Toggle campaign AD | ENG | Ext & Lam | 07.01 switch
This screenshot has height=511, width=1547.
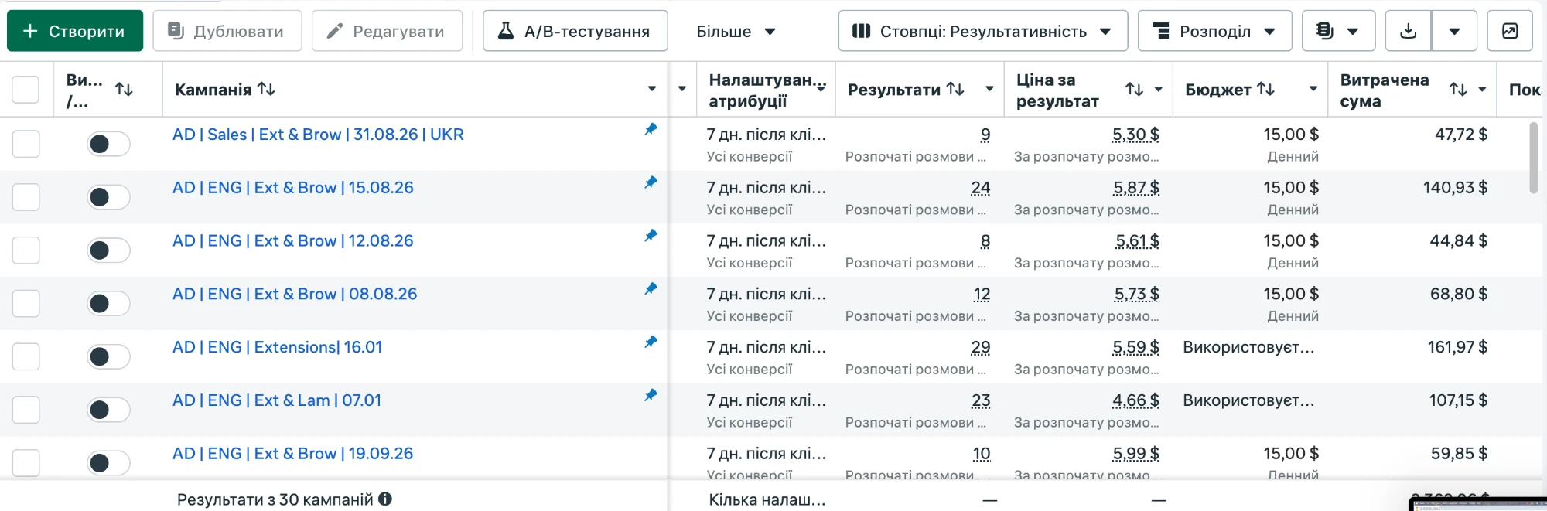pyautogui.click(x=108, y=410)
